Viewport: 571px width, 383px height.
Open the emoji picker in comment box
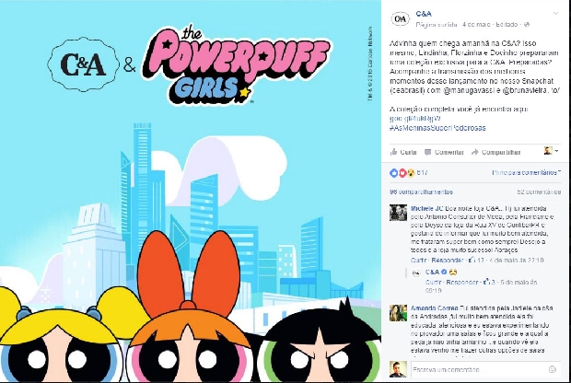[552, 369]
